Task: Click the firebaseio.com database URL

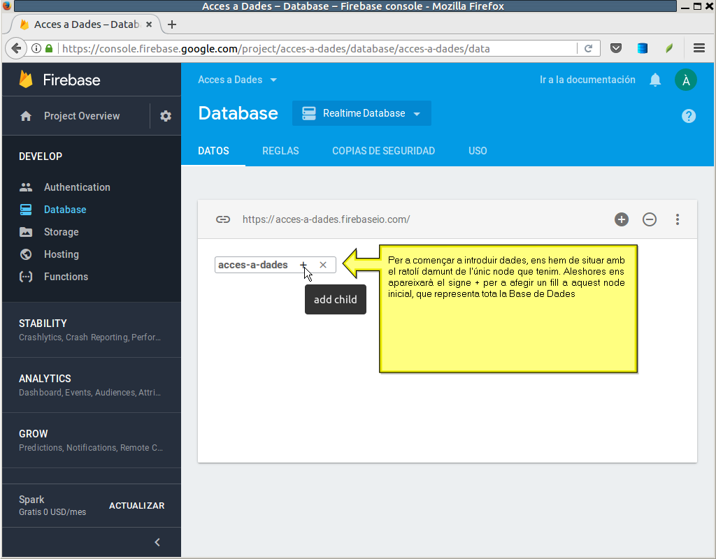Action: tap(326, 219)
